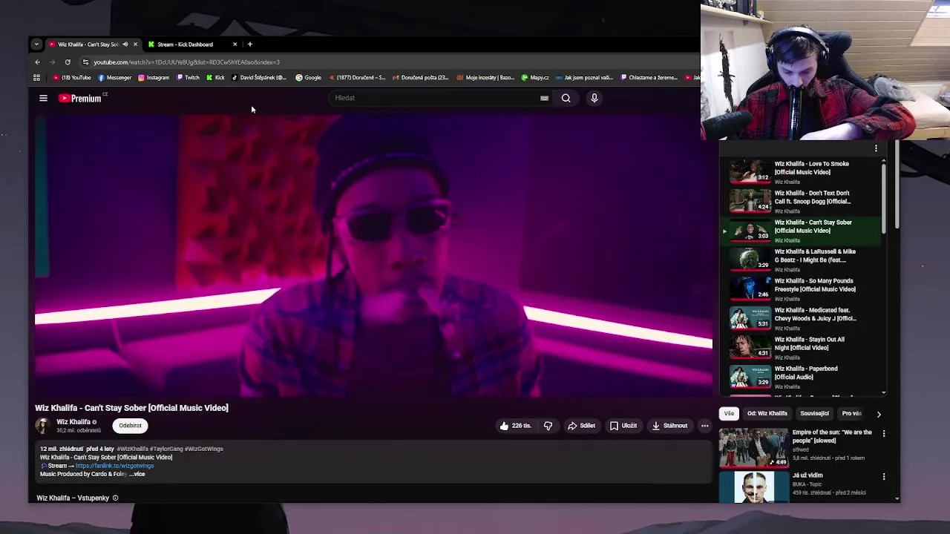Screen dimensions: 950x534
Task: Show more filter chips with right chevron
Action: click(x=879, y=414)
